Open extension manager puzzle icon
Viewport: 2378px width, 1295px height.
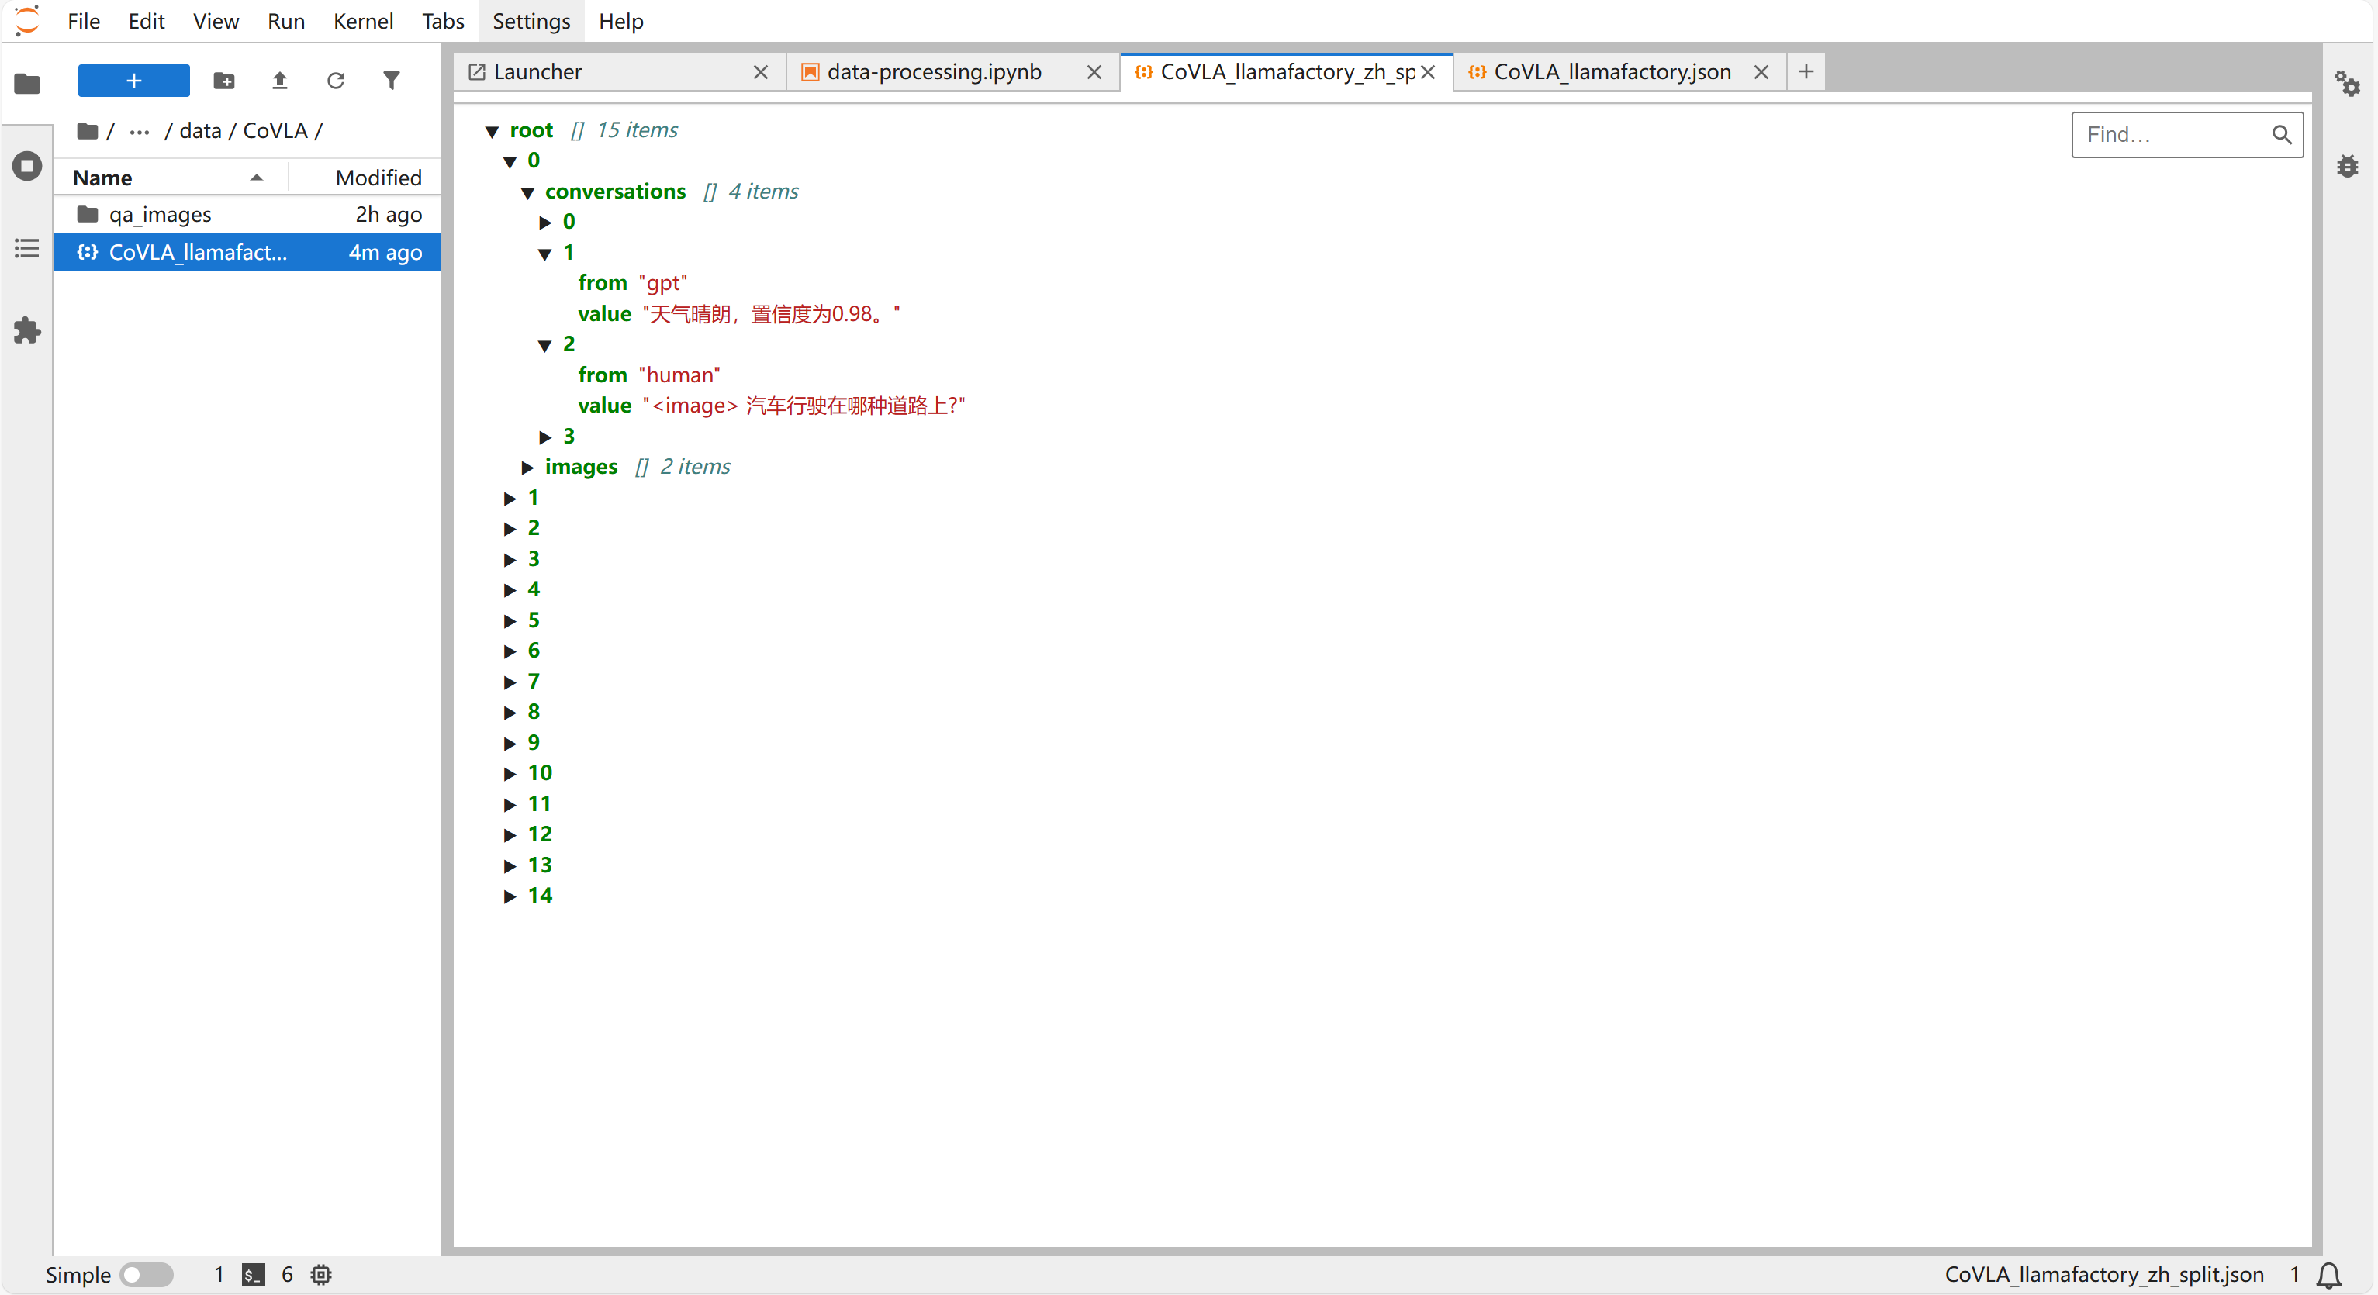pyautogui.click(x=27, y=330)
